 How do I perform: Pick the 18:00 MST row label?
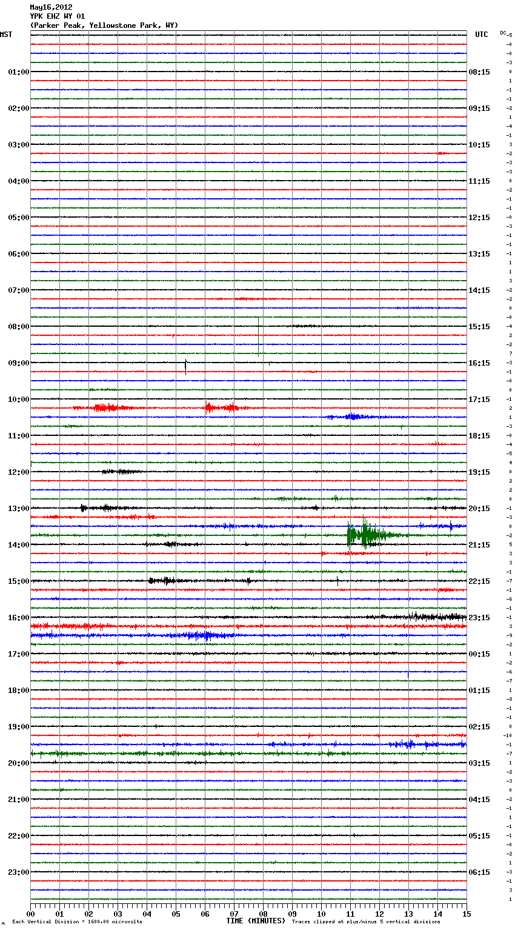(x=18, y=691)
